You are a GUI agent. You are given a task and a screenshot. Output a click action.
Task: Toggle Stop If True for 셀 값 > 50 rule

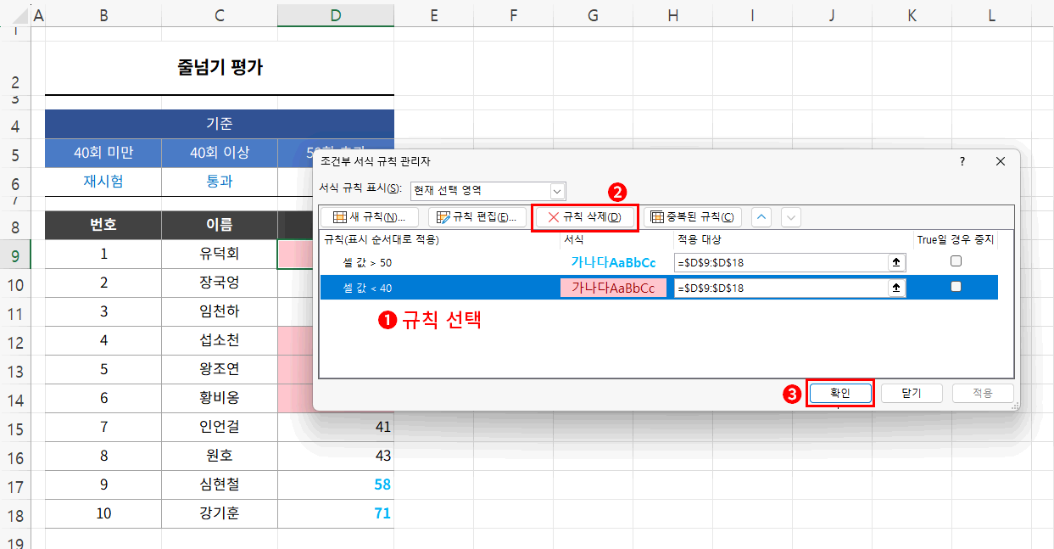point(956,261)
